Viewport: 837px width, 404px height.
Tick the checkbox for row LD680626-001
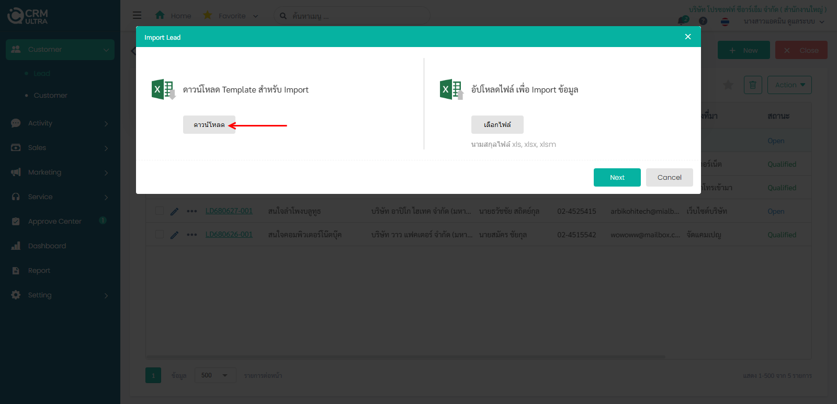(160, 235)
